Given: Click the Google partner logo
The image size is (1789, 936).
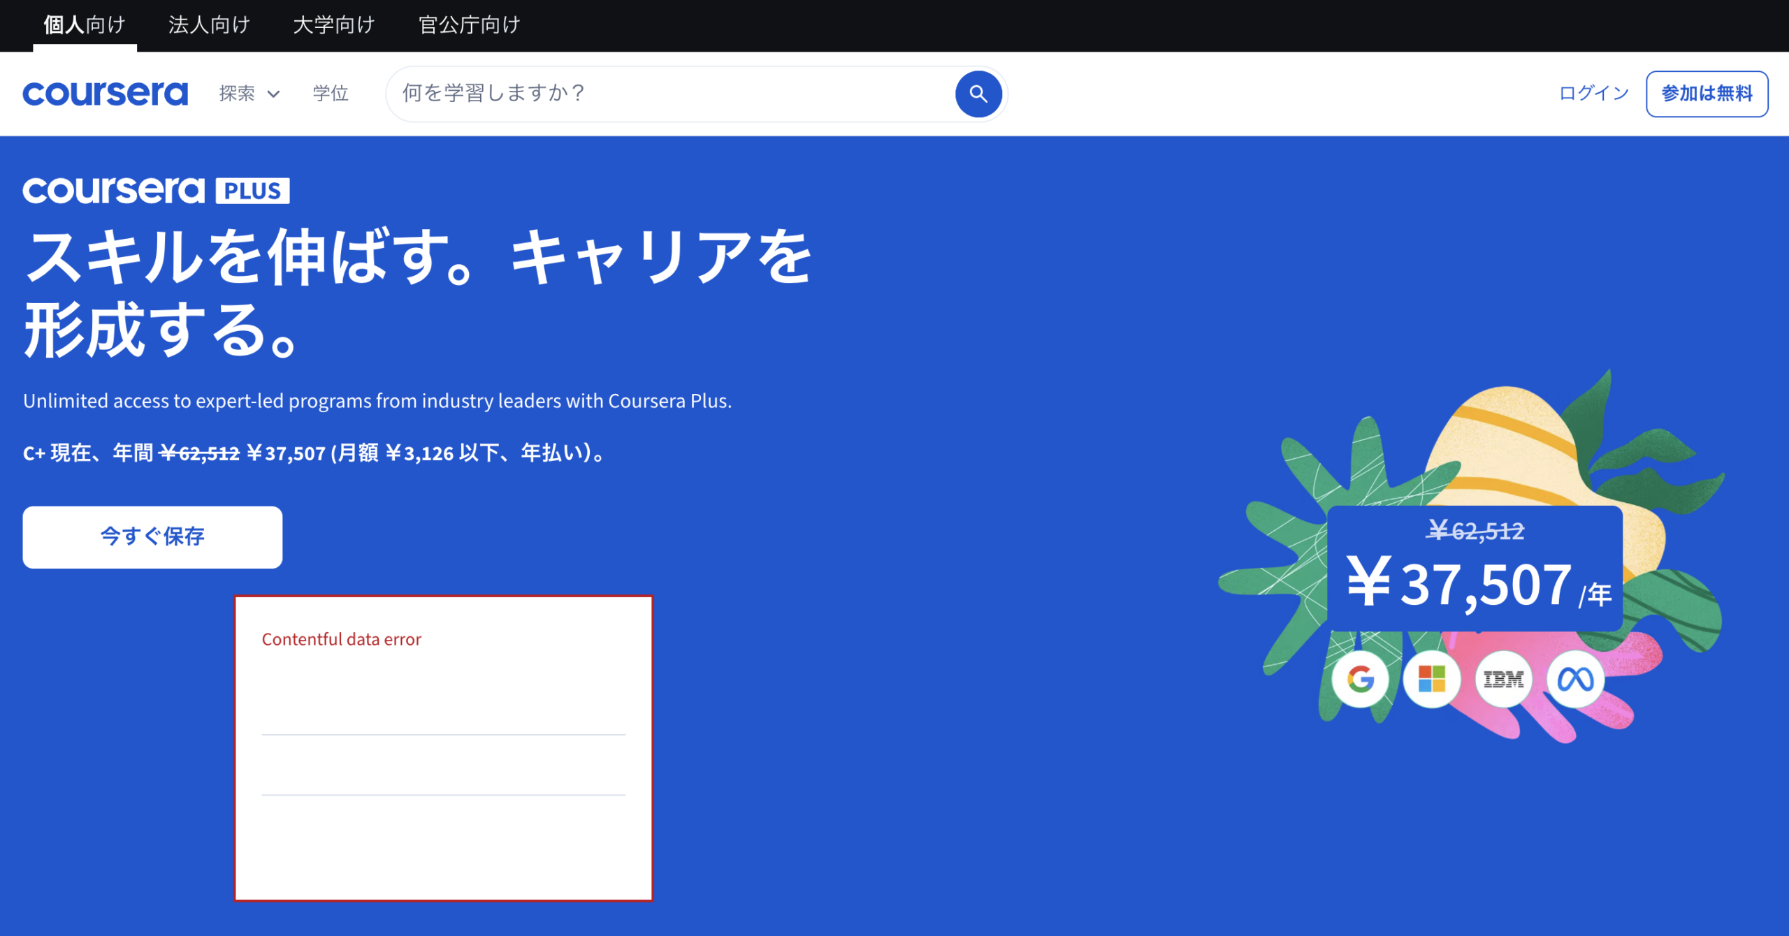Looking at the screenshot, I should tap(1360, 679).
